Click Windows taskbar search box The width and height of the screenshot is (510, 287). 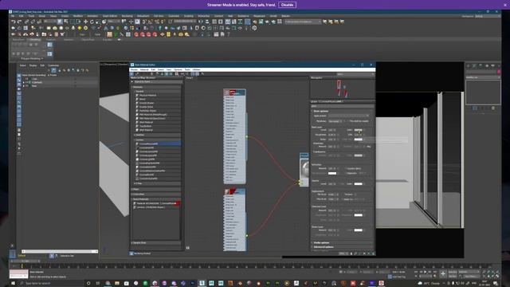[50, 283]
